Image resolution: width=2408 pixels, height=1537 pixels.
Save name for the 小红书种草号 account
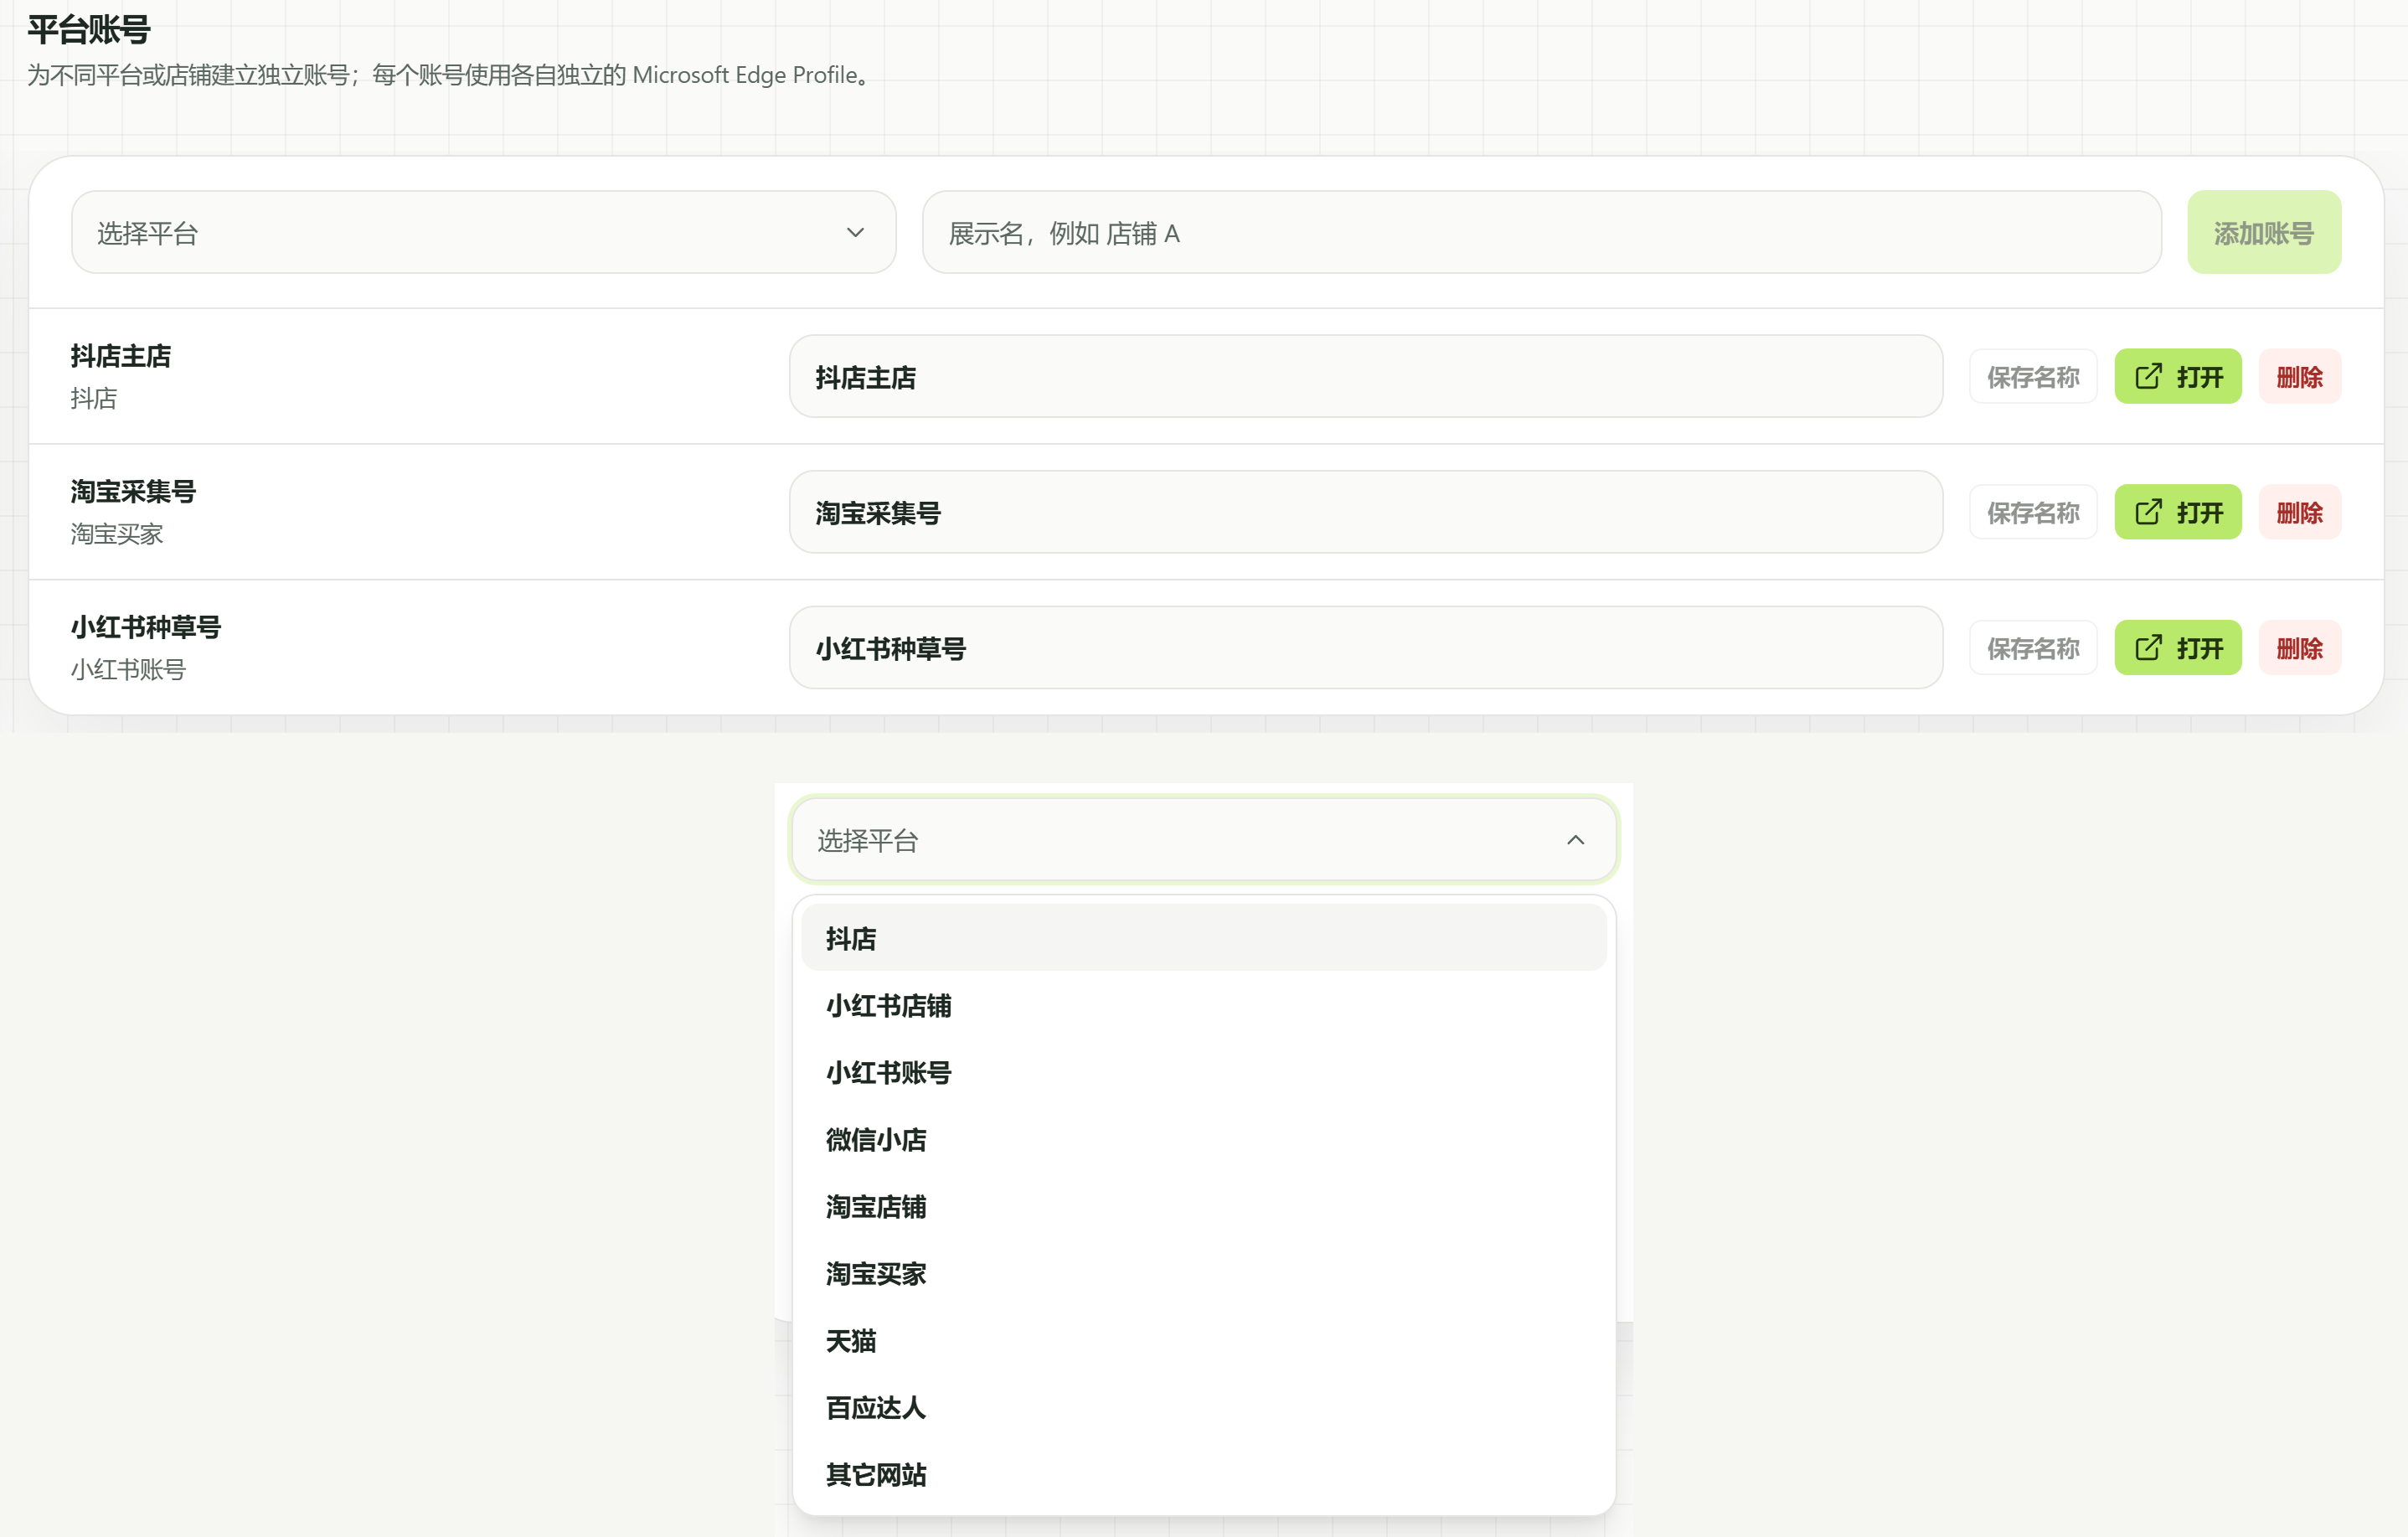coord(2033,648)
